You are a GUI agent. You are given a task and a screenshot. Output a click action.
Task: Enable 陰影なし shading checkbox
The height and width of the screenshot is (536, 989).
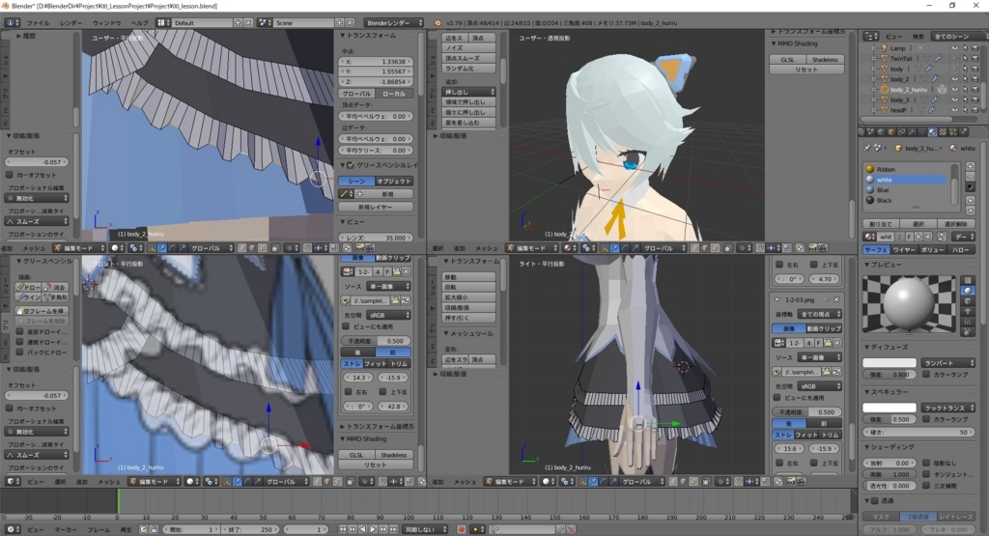926,463
